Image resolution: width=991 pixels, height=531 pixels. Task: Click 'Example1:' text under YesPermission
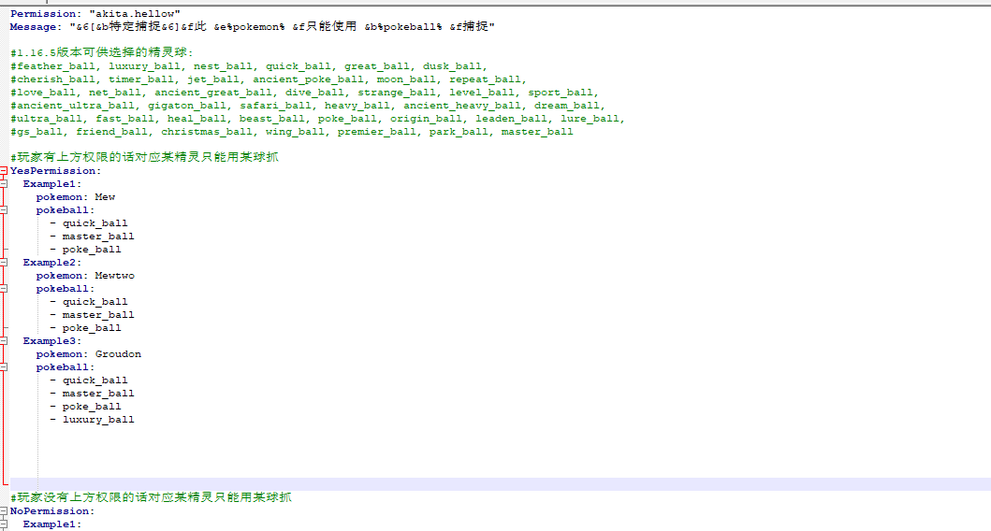(52, 184)
